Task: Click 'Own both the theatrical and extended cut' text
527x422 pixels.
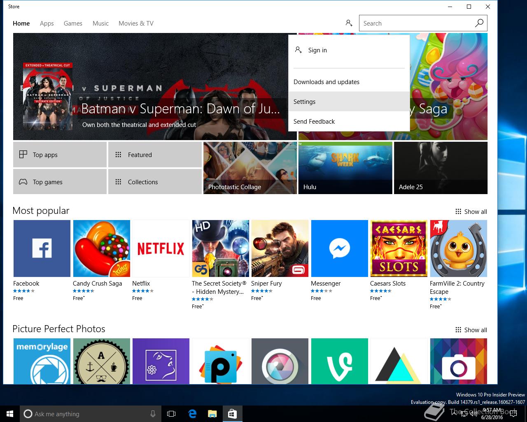Action: coord(139,124)
